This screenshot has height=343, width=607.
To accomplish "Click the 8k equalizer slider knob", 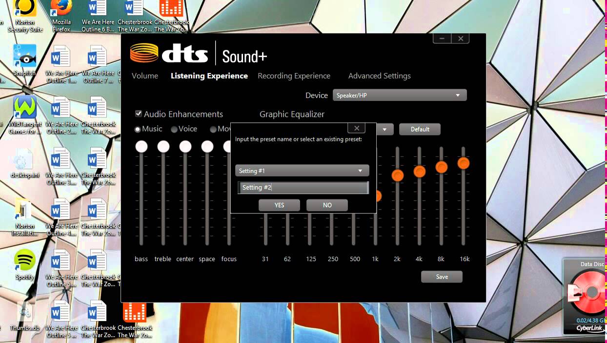I will pyautogui.click(x=442, y=167).
